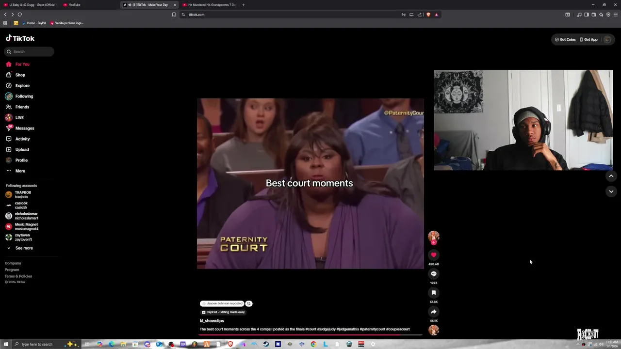
Task: Go to the Explore page
Action: click(x=17, y=85)
